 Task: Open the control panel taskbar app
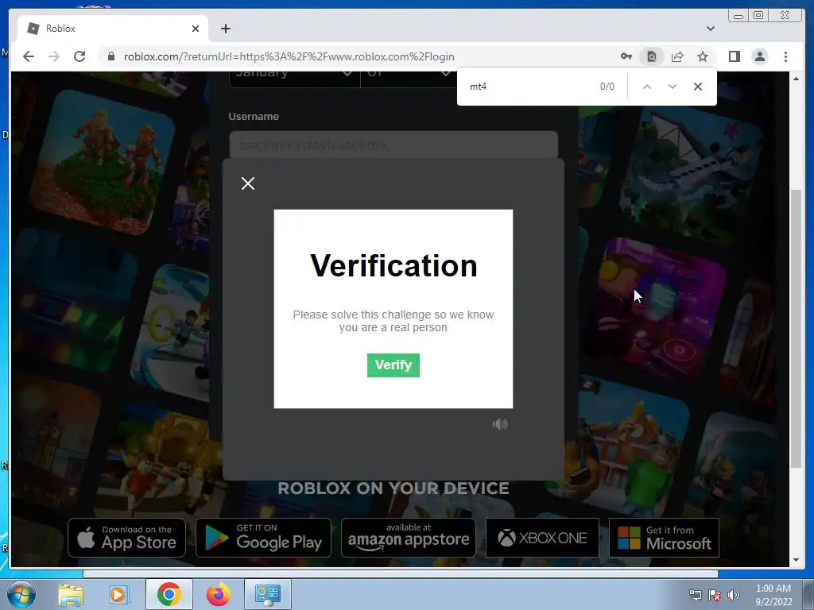click(267, 594)
